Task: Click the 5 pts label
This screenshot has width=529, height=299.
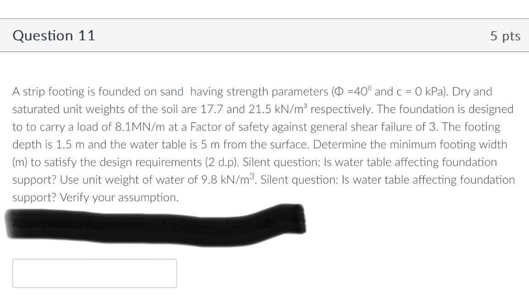Action: 505,36
